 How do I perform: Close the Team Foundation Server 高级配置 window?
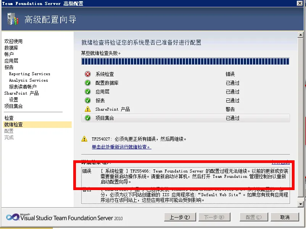point(300,3)
